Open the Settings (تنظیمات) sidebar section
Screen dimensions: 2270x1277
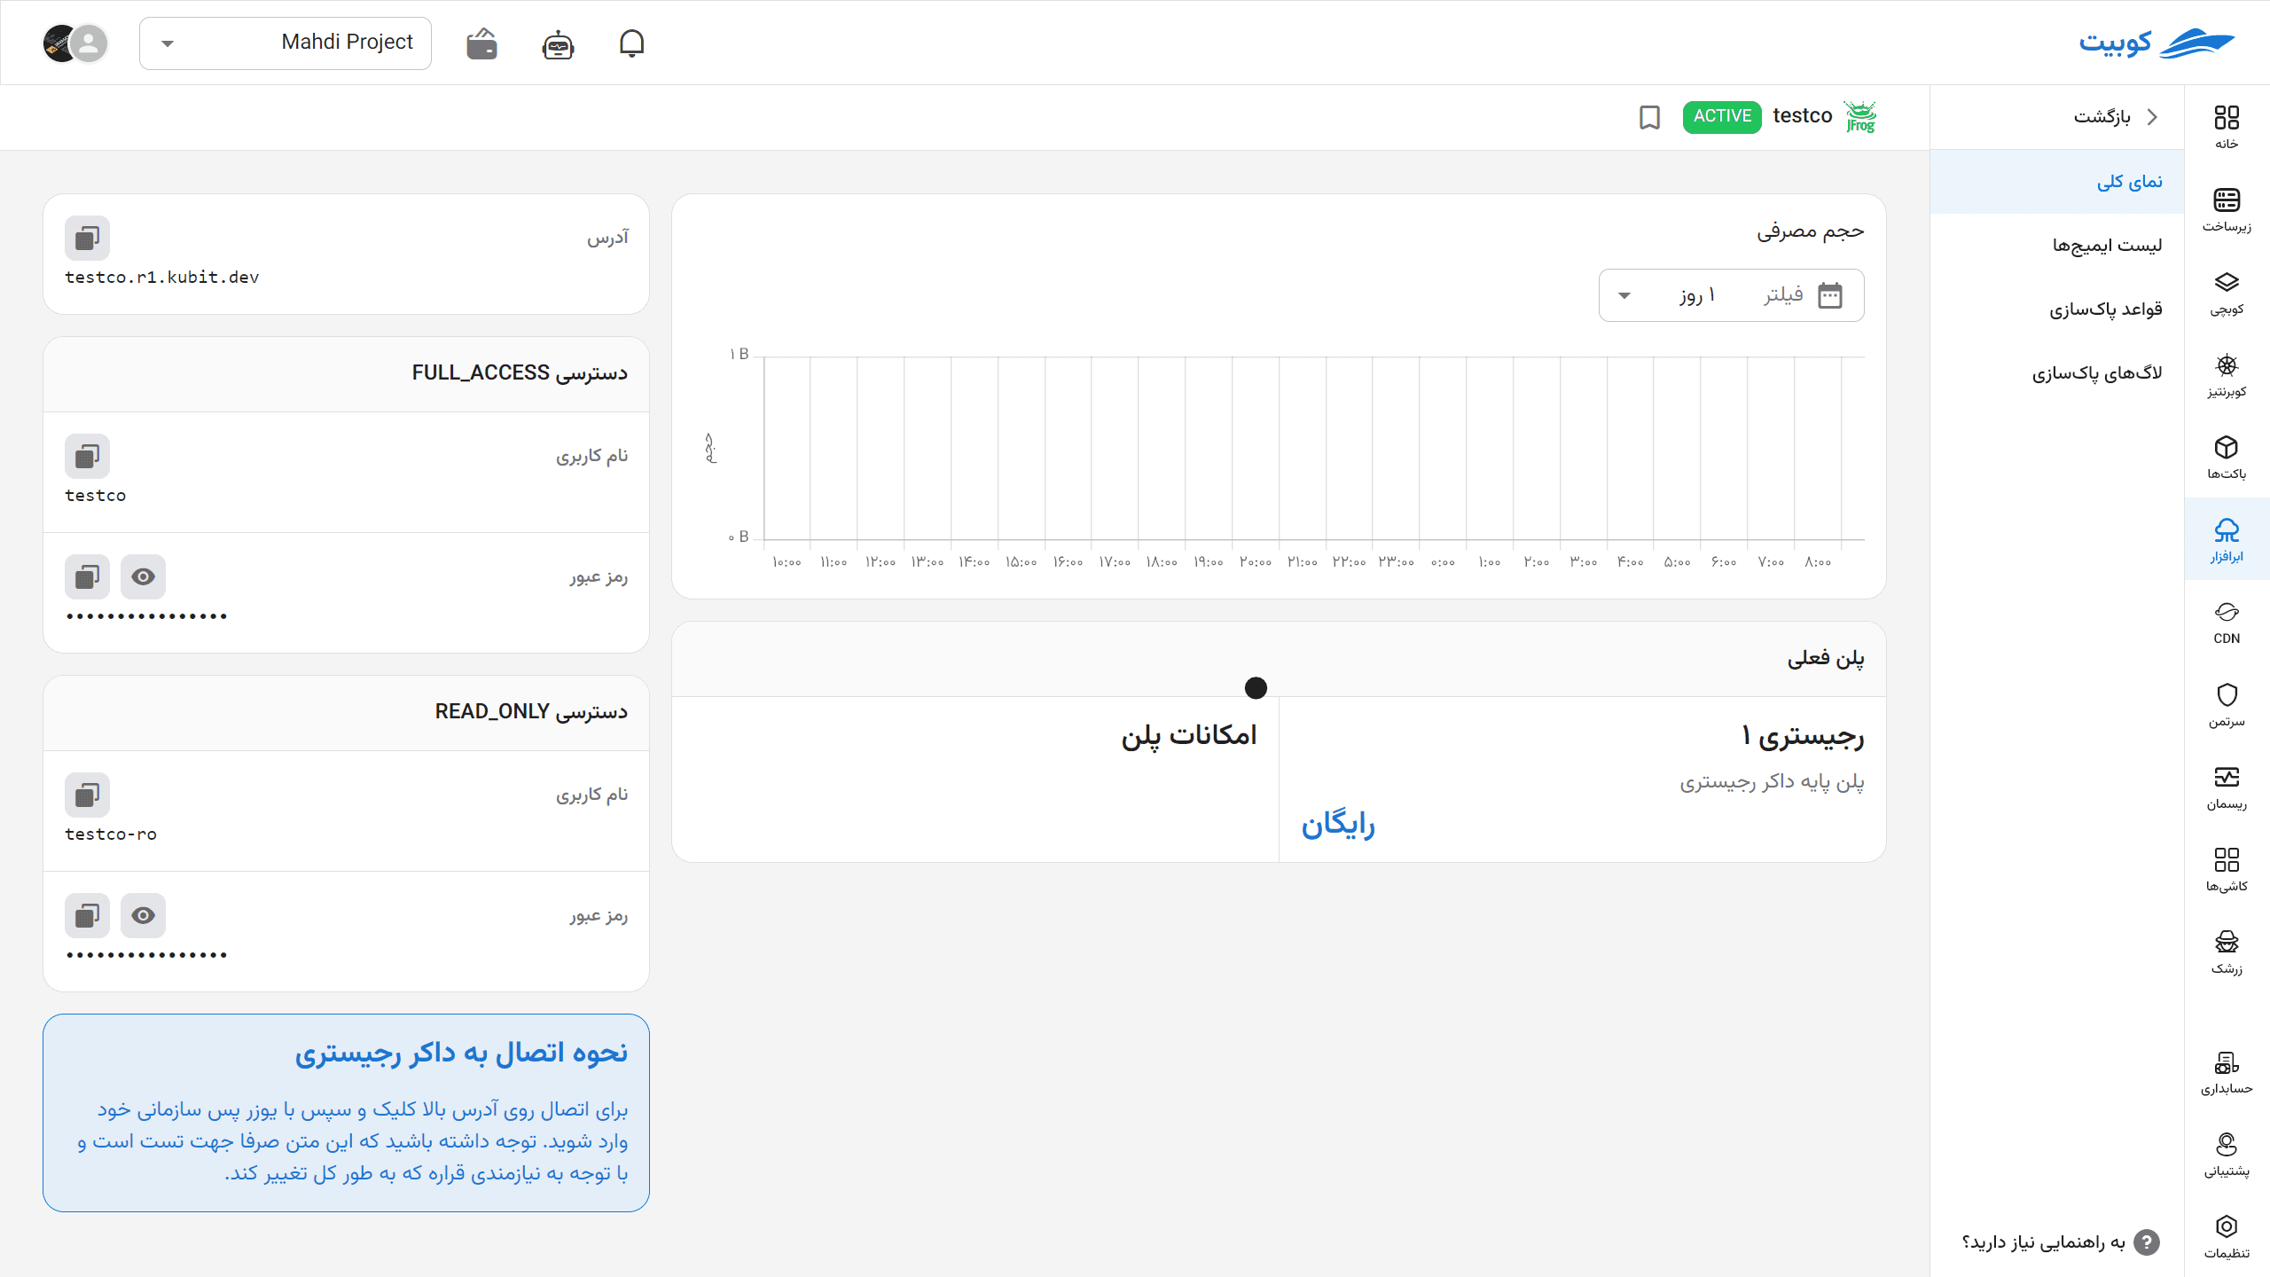(2227, 1237)
